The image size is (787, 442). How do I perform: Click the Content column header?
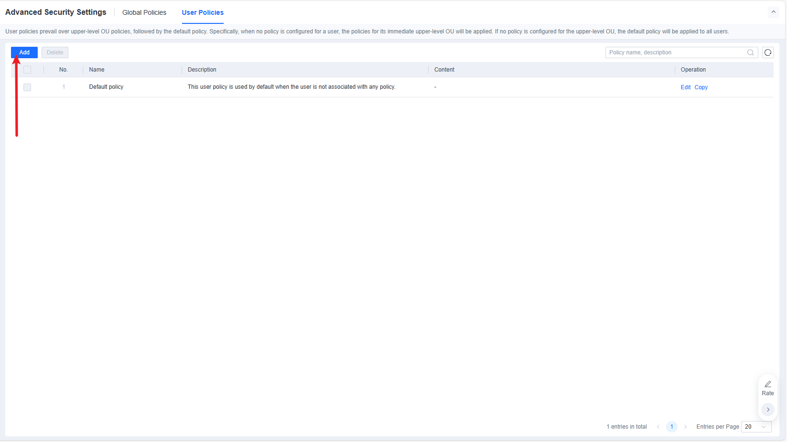[444, 70]
